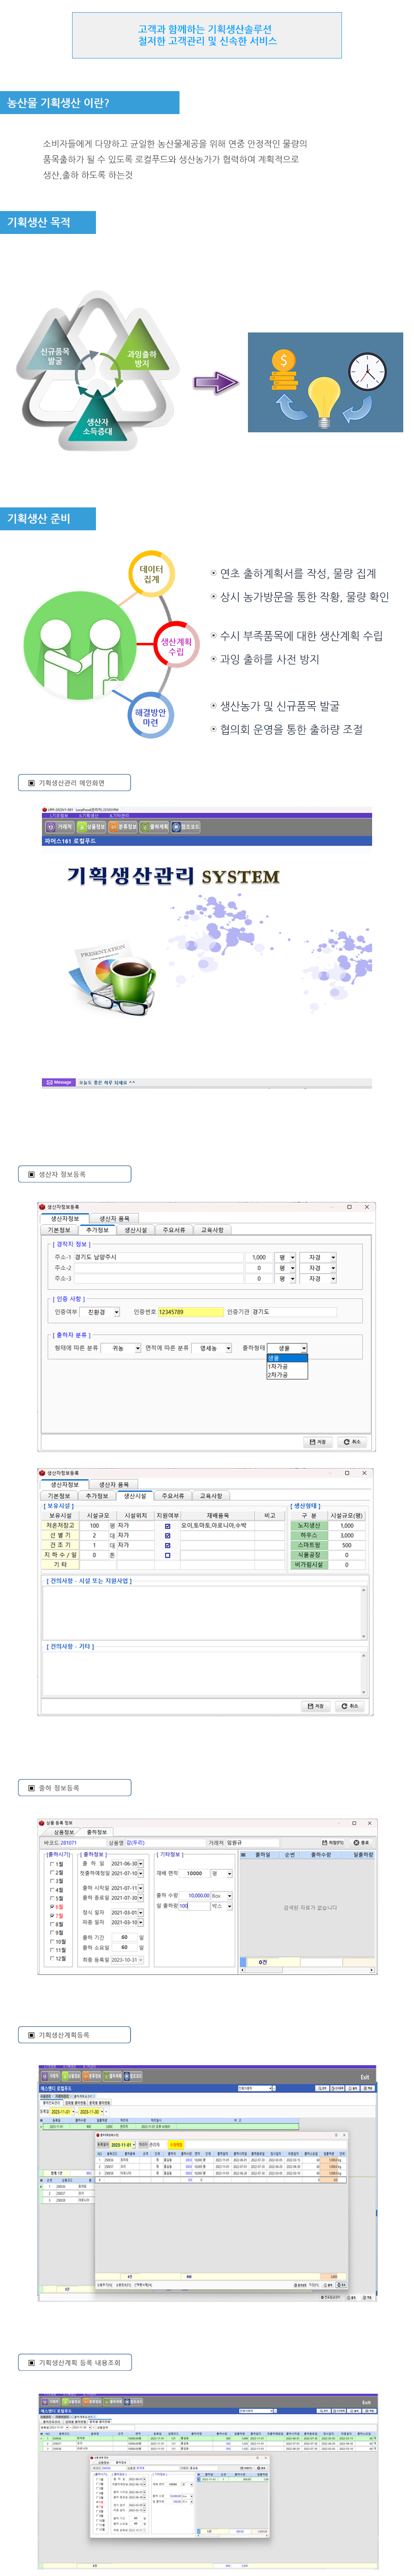The height and width of the screenshot is (2576, 414).
Task: Uncheck 지원여부 checkbox for 선별기 row
Action: 167,1536
